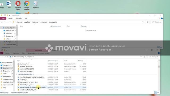This screenshot has width=170, height=96.
Task: Collapse the На прошлой неделе (11) group
Action: [17, 74]
